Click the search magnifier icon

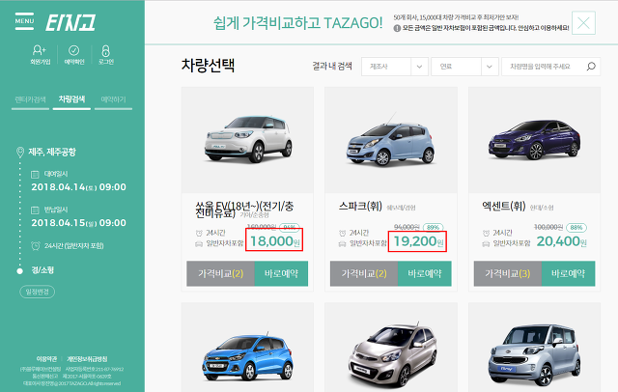pos(591,67)
